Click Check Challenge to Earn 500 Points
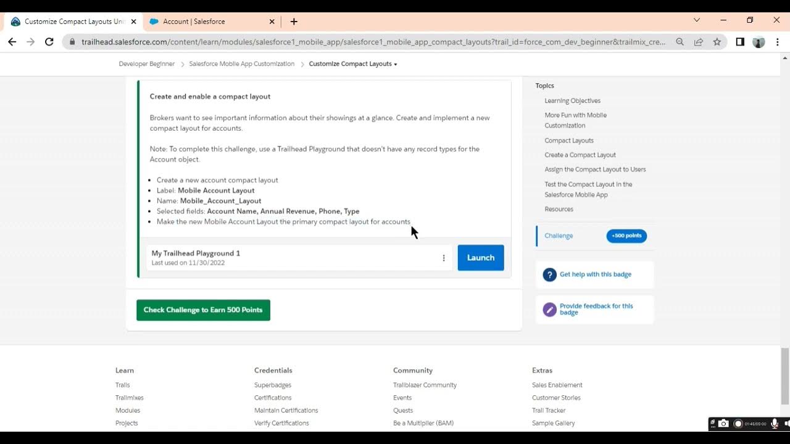The height and width of the screenshot is (444, 790). click(x=203, y=310)
